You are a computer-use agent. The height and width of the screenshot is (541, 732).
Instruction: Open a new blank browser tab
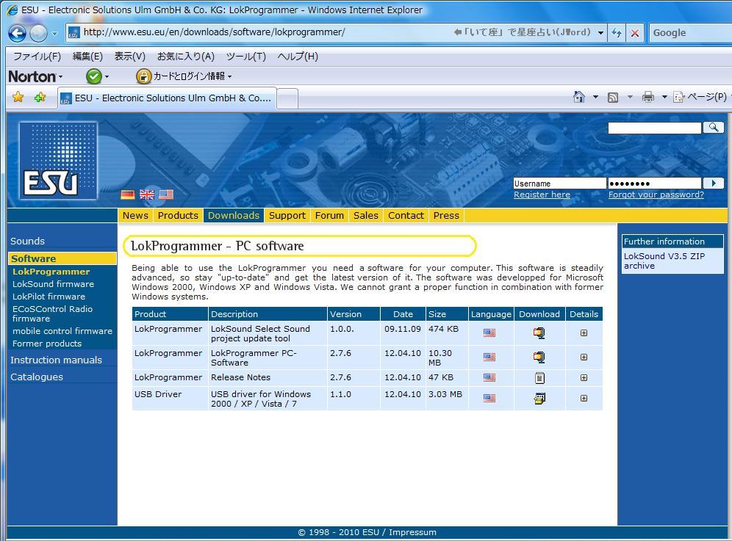click(287, 99)
